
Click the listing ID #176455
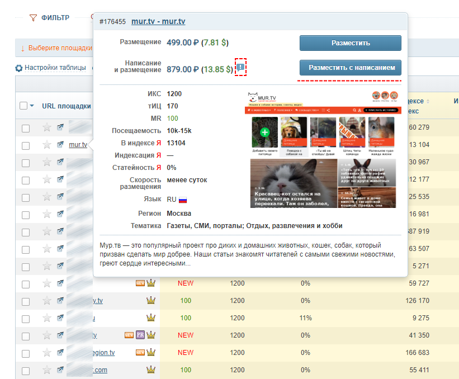click(112, 22)
